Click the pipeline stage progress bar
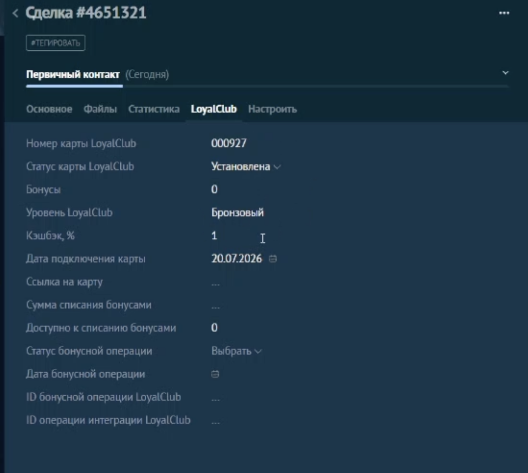 pyautogui.click(x=267, y=86)
